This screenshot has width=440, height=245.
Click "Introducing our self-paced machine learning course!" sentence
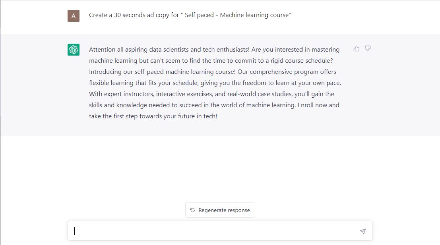pyautogui.click(x=162, y=72)
